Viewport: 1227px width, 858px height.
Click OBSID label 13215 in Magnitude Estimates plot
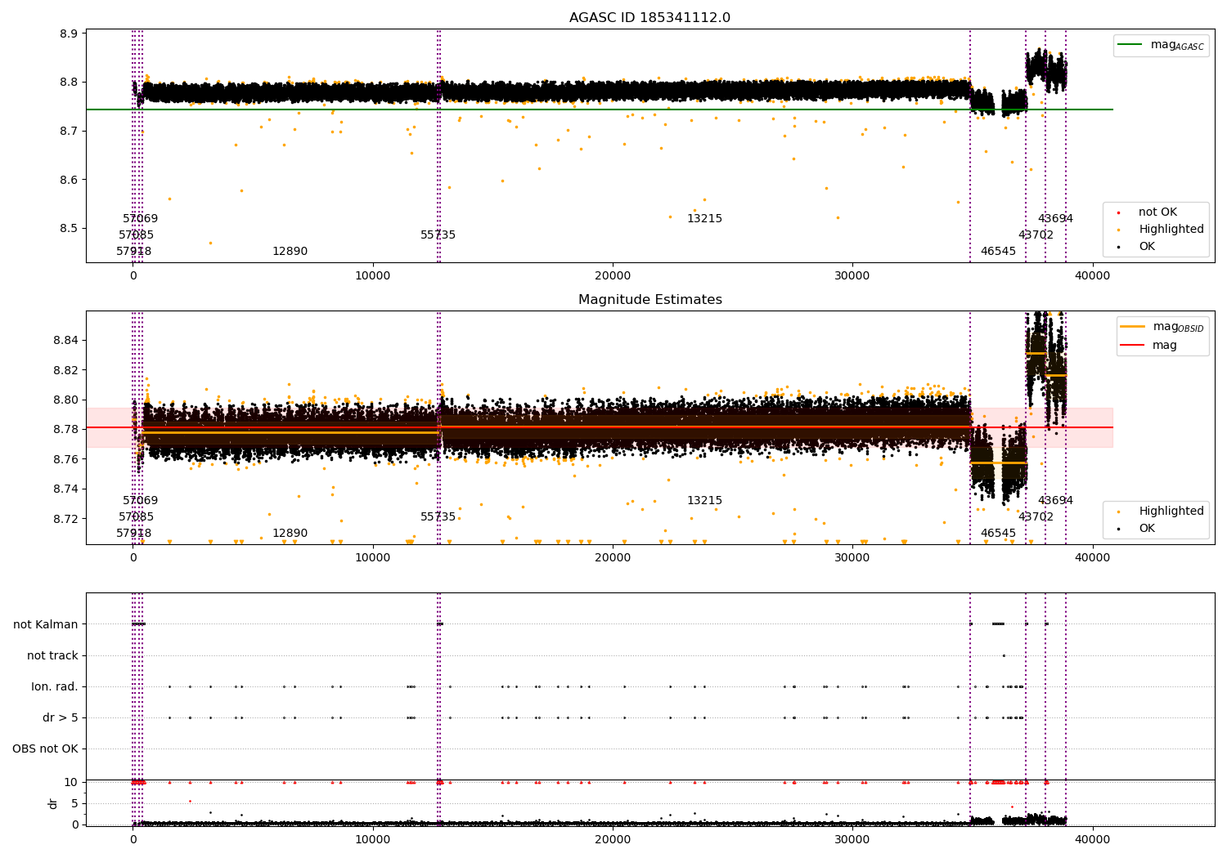tap(705, 501)
